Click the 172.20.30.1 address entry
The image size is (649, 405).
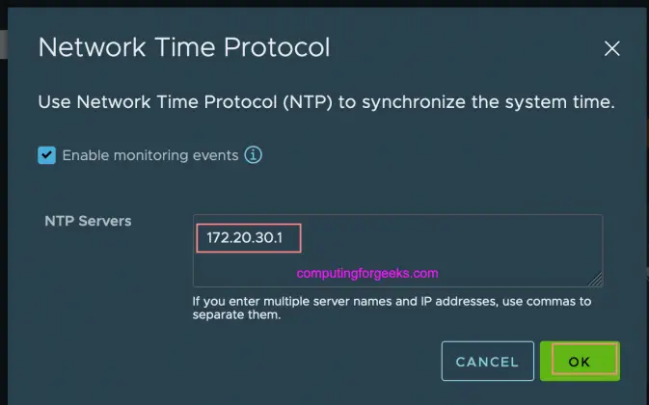point(249,237)
